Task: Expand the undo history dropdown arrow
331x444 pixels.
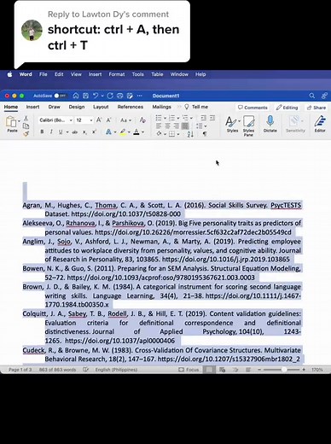Action: (x=102, y=96)
